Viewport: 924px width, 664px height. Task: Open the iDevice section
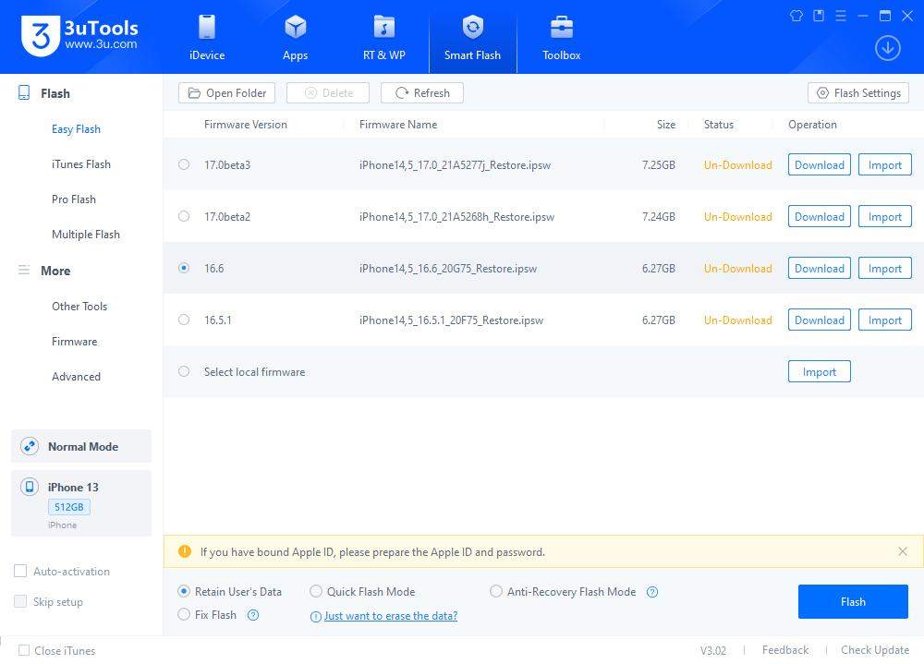pos(207,37)
